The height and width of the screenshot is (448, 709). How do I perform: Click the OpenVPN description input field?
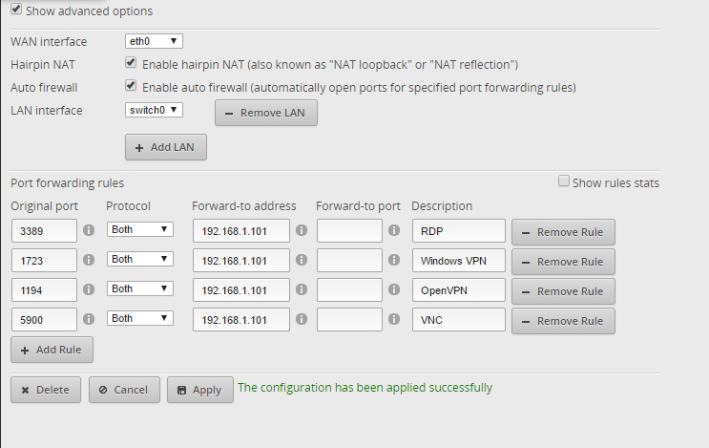point(458,290)
